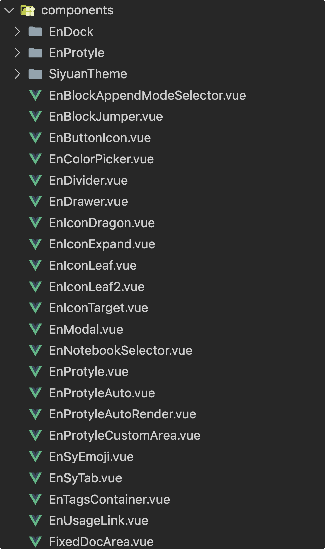This screenshot has height=549, width=325.
Task: Open the EnButtonIcon.vue file
Action: 100,138
